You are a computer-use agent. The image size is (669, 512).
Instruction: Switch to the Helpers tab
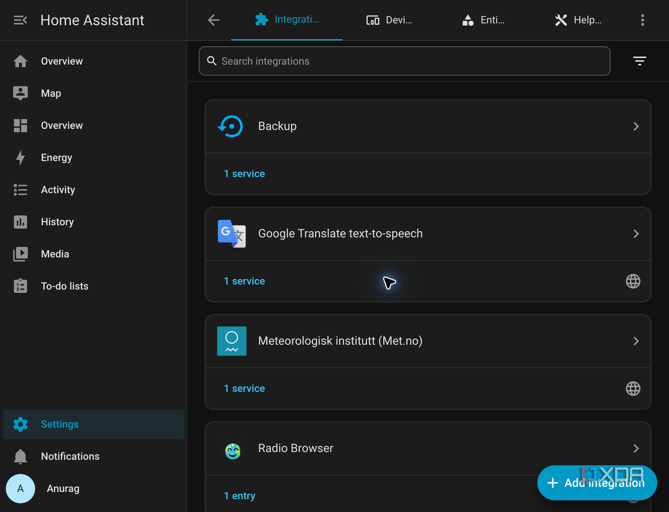(x=578, y=20)
